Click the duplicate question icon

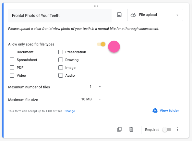119,130
